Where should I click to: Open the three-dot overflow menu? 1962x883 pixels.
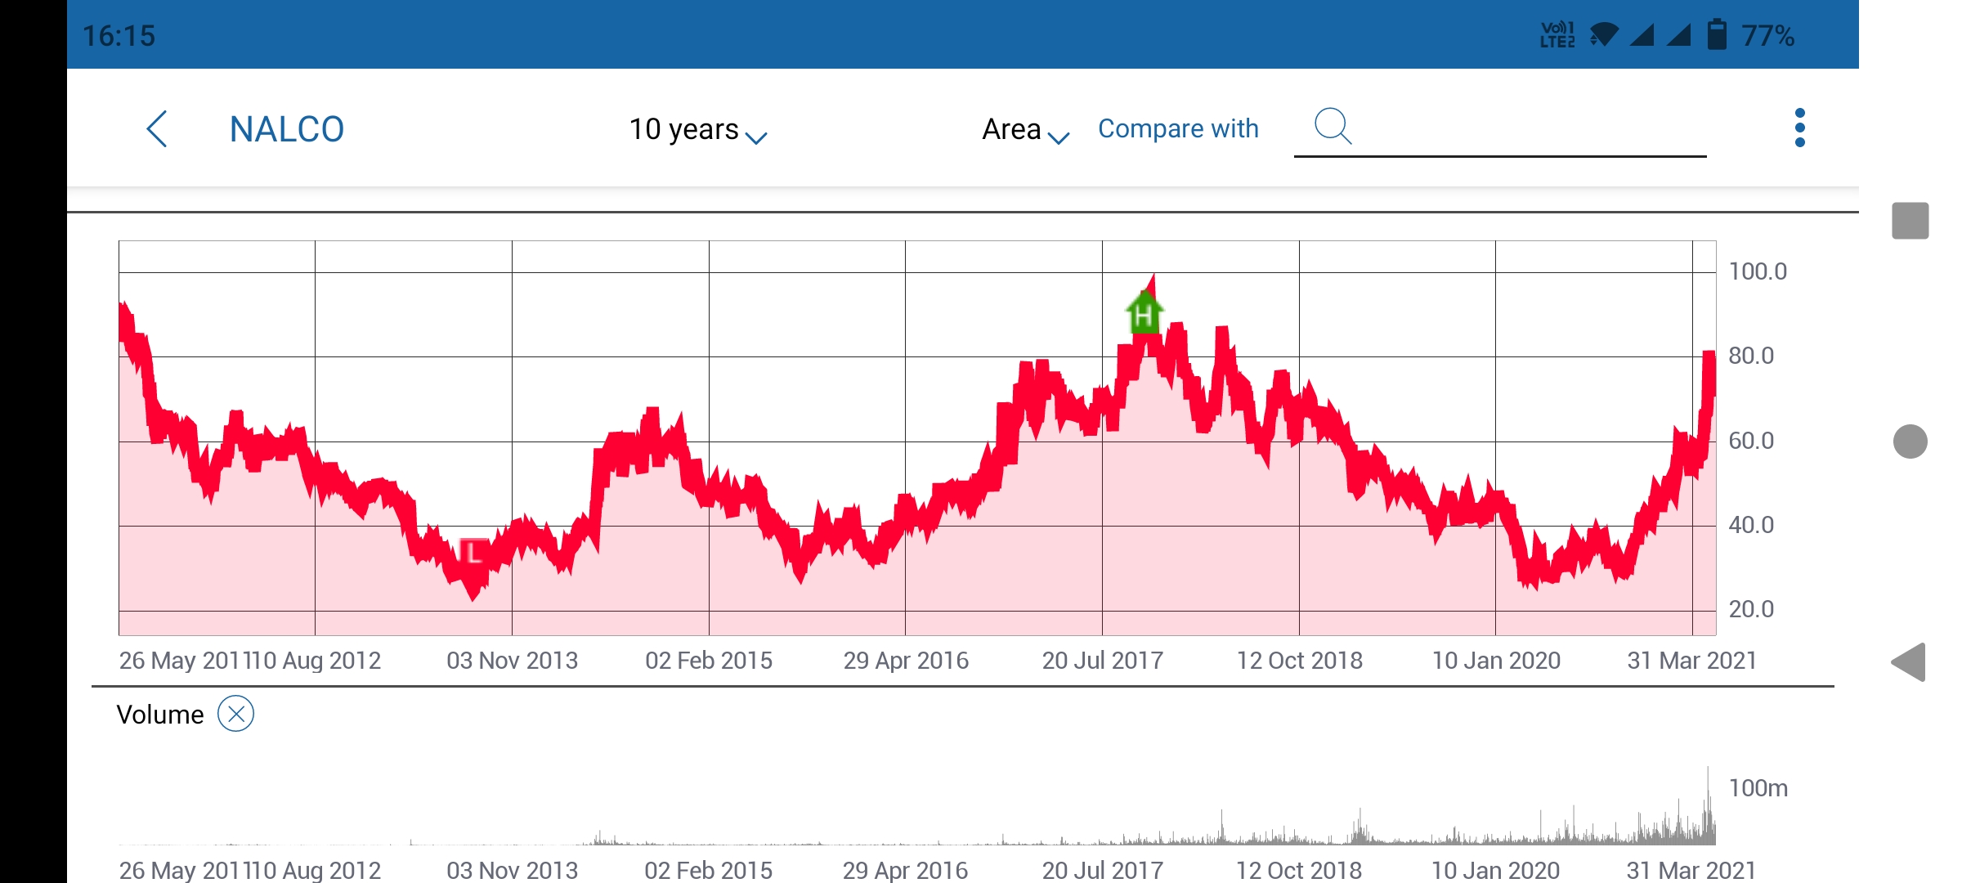click(x=1799, y=128)
